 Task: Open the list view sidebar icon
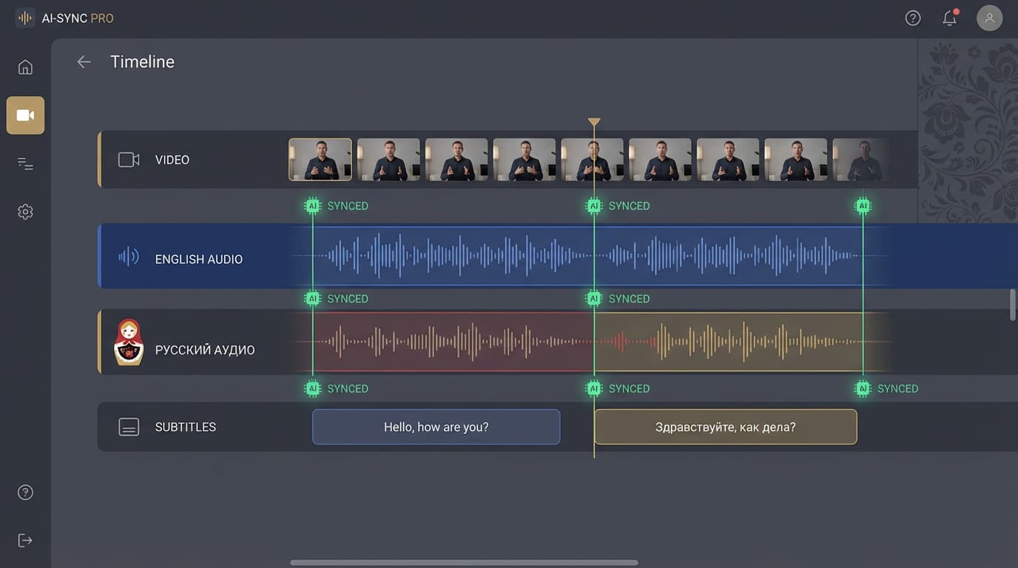(25, 163)
